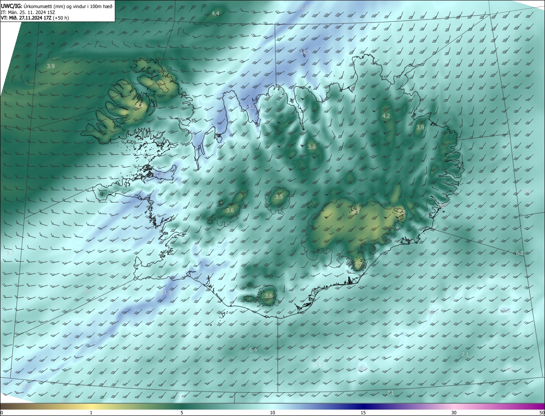Screen dimensions: 545x416
Task: Click the 6.7 value at the eastern edge
Action: pos(519,254)
